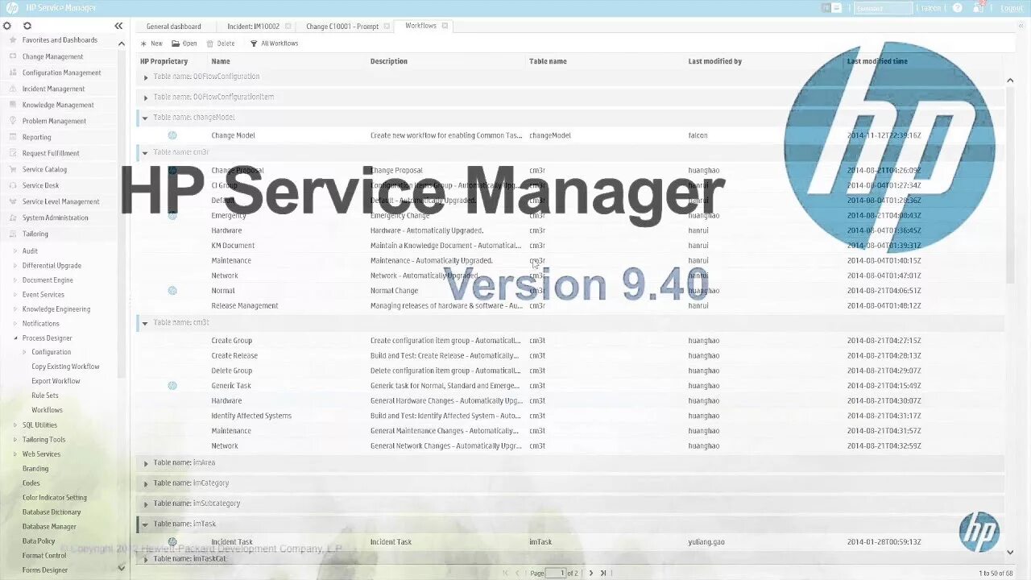Viewport: 1031px width, 580px height.
Task: Switch to the Incident: IM10002 tab
Action: click(x=253, y=27)
